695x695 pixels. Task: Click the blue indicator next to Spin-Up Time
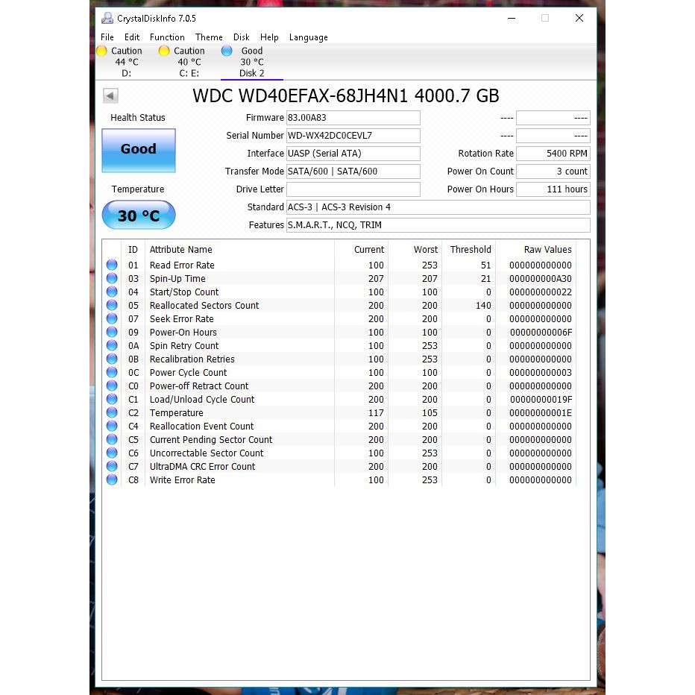click(x=112, y=278)
